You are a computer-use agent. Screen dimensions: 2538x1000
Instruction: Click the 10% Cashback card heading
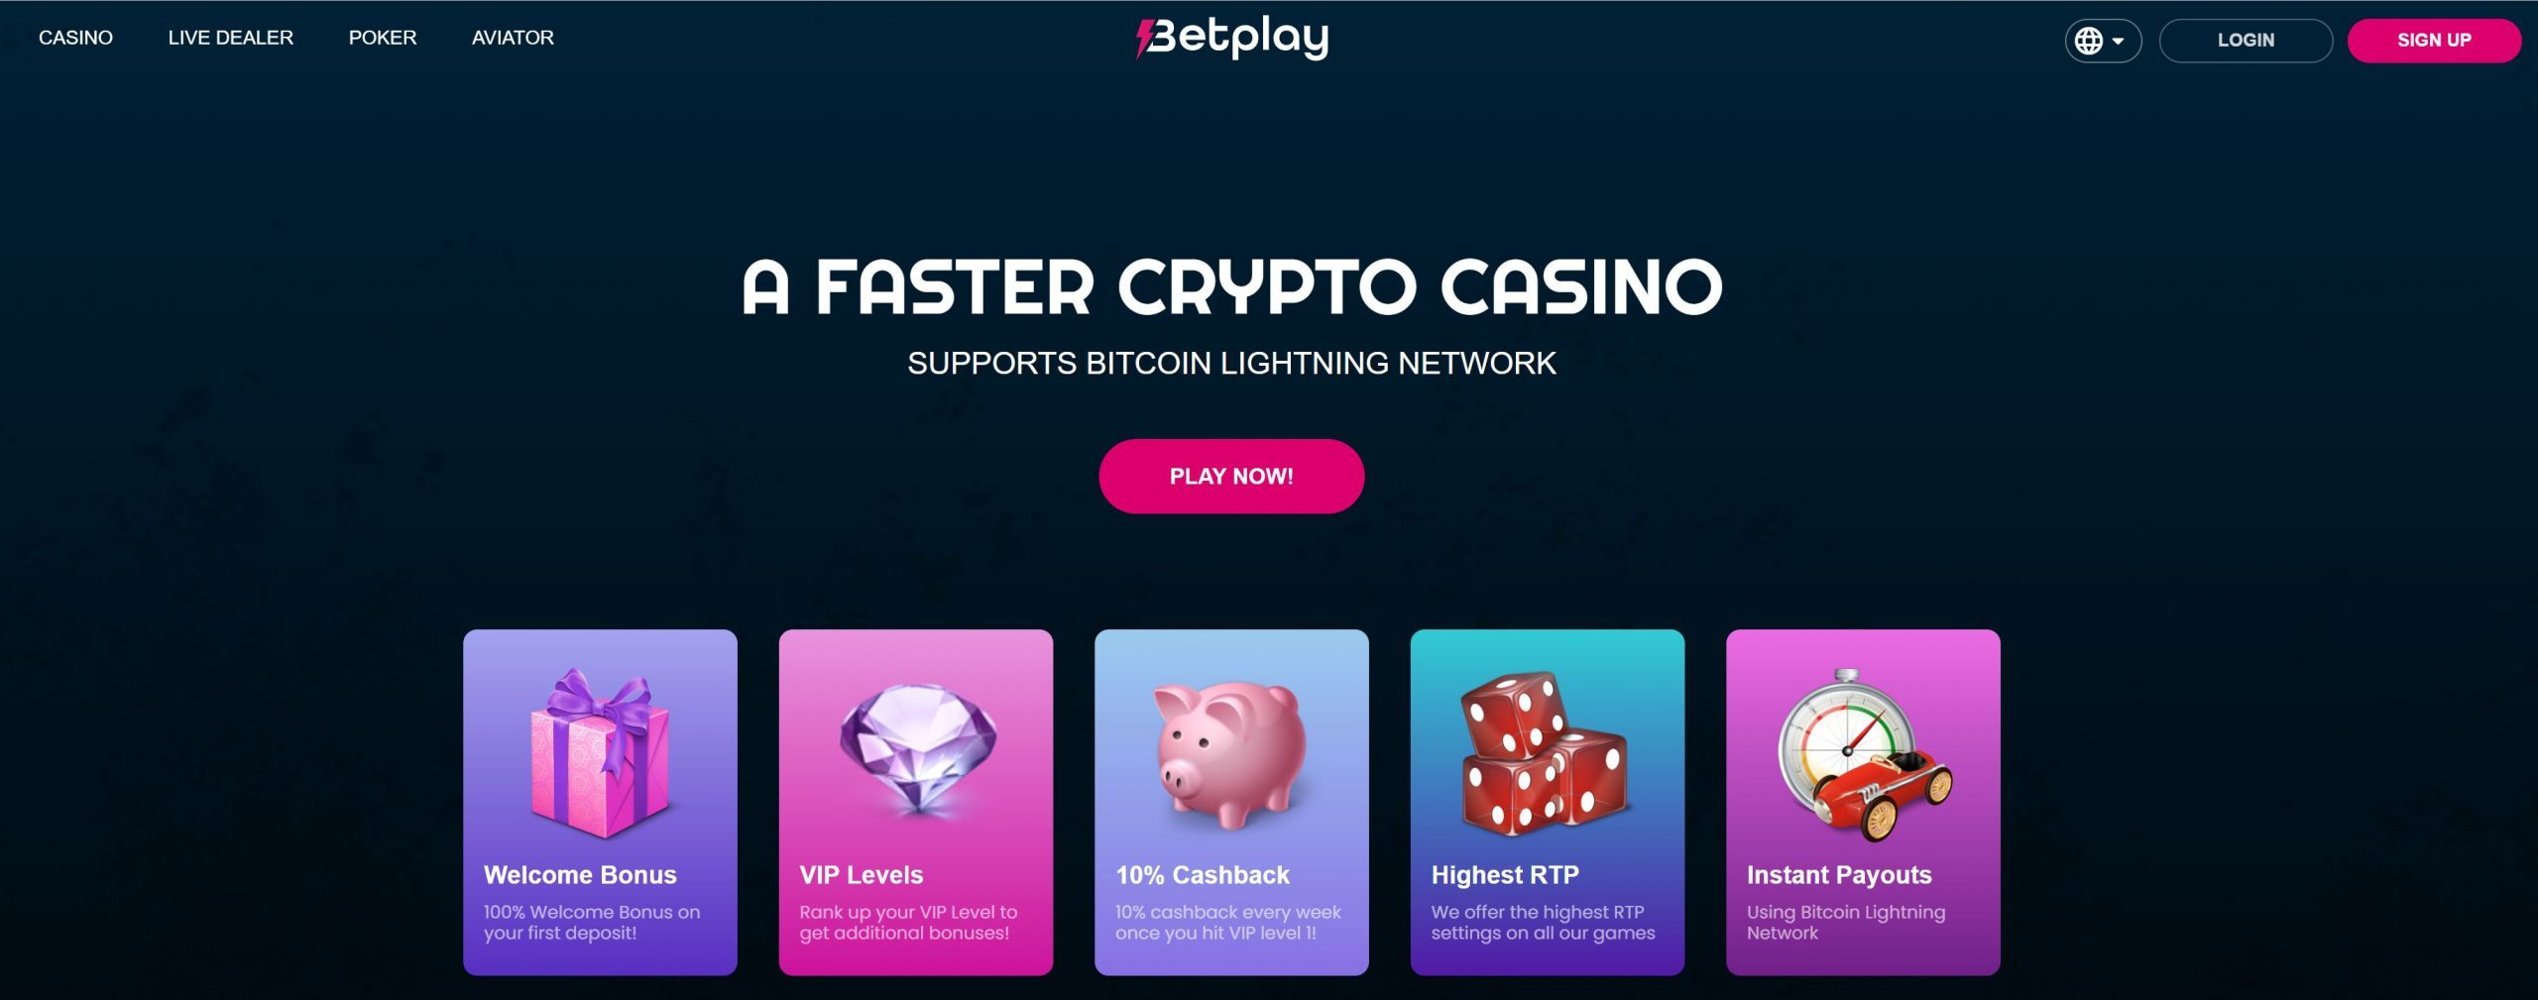(1203, 875)
